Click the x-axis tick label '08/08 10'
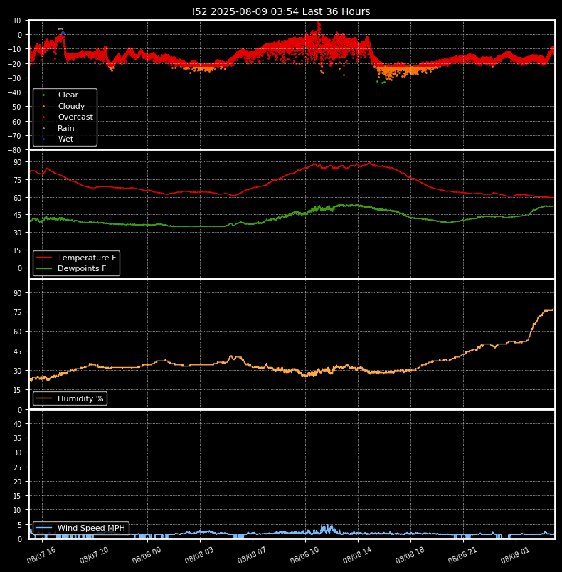 pyautogui.click(x=305, y=555)
